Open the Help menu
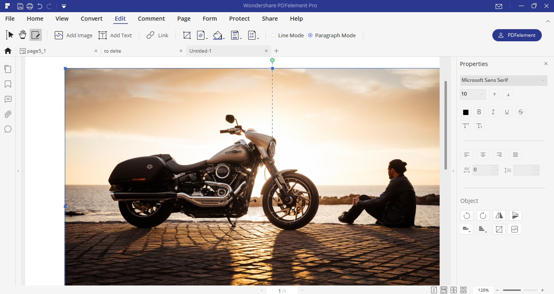Viewport: 554px width, 294px height. point(296,19)
